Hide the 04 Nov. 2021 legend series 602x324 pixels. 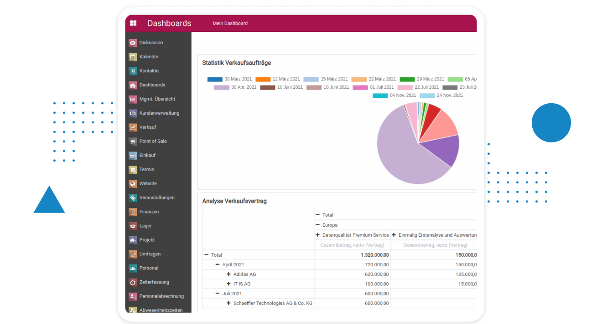pyautogui.click(x=394, y=96)
